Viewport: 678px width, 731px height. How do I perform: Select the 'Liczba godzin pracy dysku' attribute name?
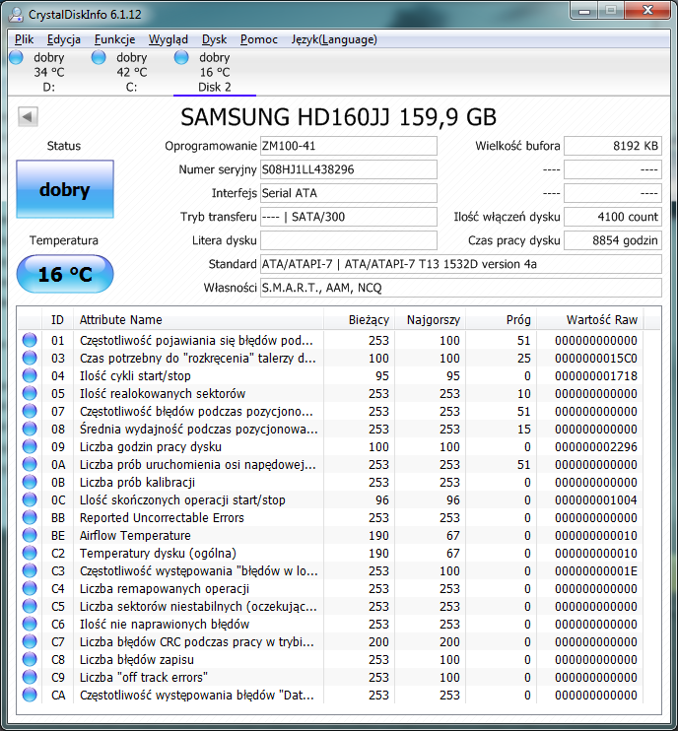pos(151,446)
